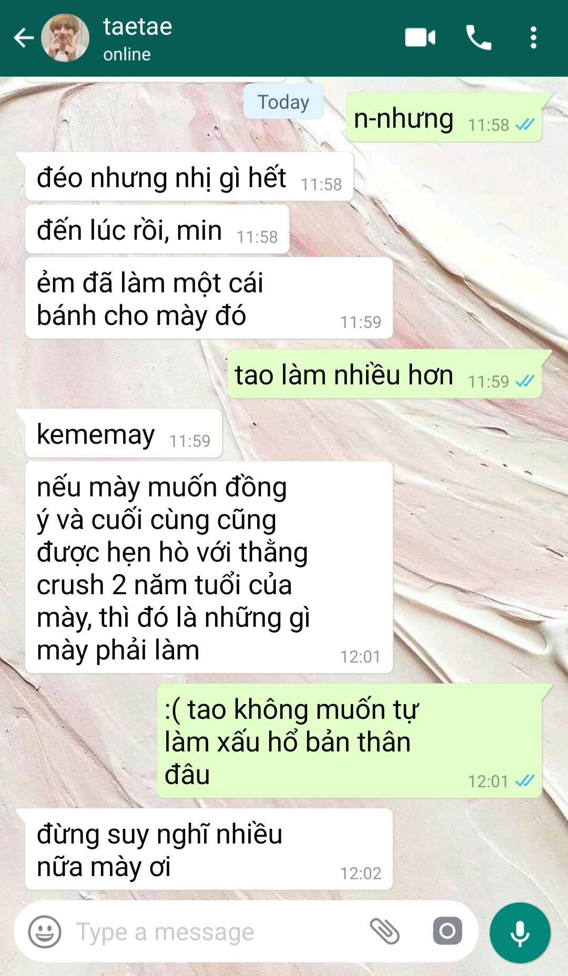Tap the attachment paperclip icon
568x976 pixels.
[384, 931]
